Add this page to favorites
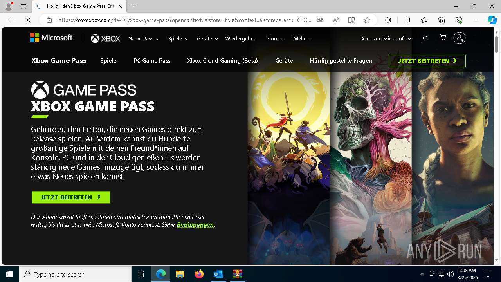 tap(367, 20)
